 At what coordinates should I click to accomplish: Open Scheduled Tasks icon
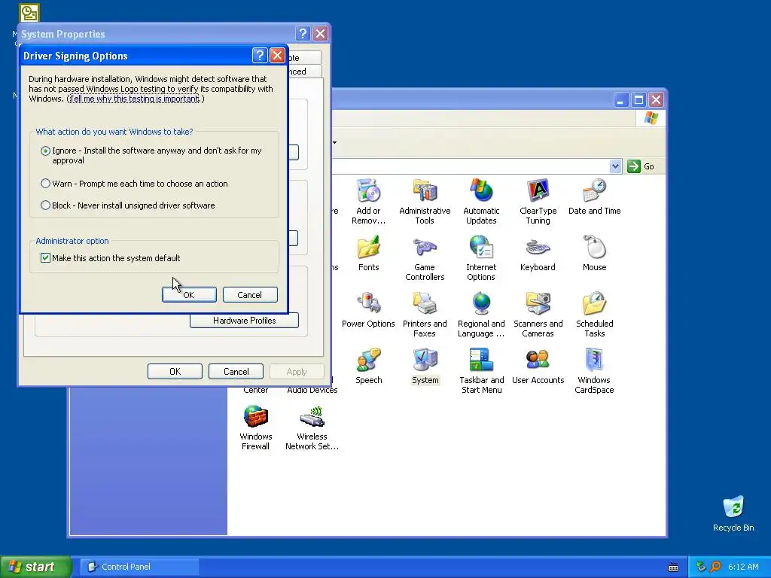coord(595,304)
